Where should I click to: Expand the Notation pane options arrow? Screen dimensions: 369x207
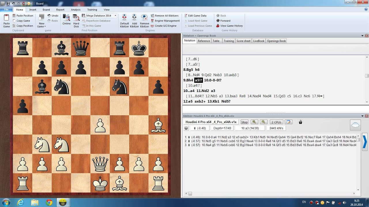[362, 36]
